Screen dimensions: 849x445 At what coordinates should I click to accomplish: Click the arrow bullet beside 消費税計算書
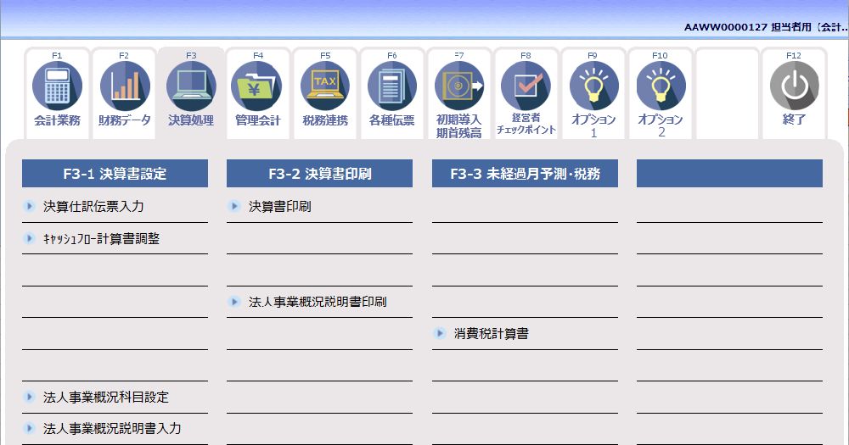click(440, 333)
